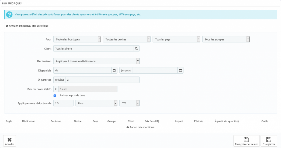Click the reduction amount field showing 2.5
The height and width of the screenshot is (148, 281).
point(63,103)
